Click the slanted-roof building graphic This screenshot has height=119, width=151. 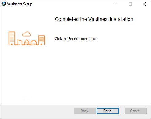(x=20, y=42)
